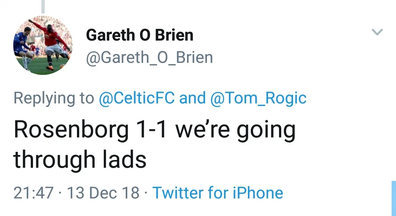Click the "through lads" line of the tweet
396x216 pixels.
[x=80, y=159]
